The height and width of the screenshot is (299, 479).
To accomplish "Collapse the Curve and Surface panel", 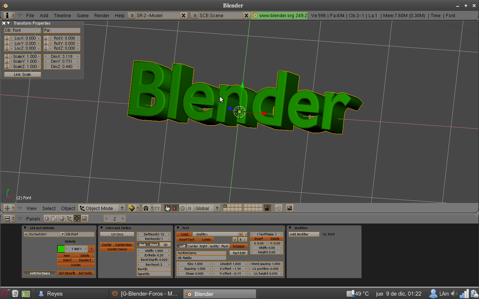I will (x=101, y=228).
